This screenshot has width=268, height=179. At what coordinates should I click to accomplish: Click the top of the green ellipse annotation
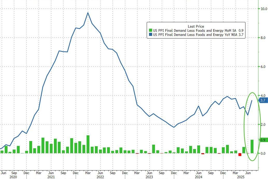click(252, 92)
